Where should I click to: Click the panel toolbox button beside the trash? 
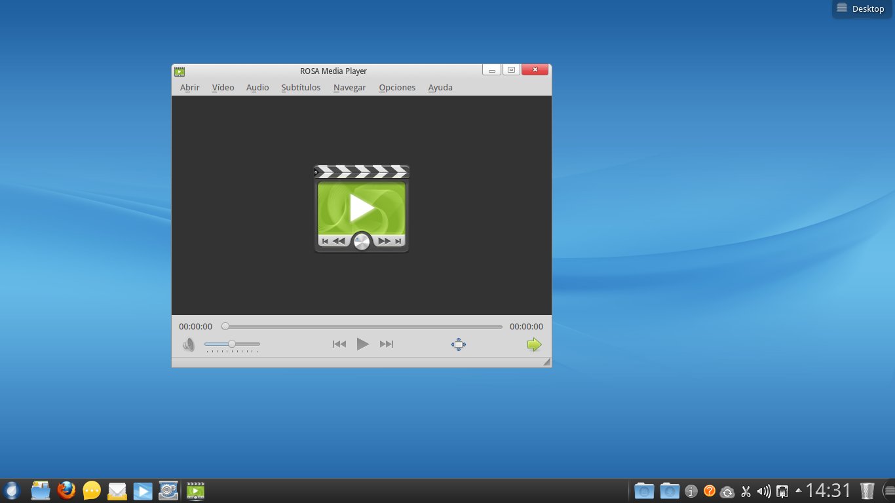888,491
